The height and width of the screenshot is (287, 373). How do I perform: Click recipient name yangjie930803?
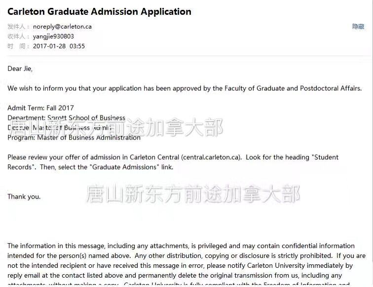point(53,36)
